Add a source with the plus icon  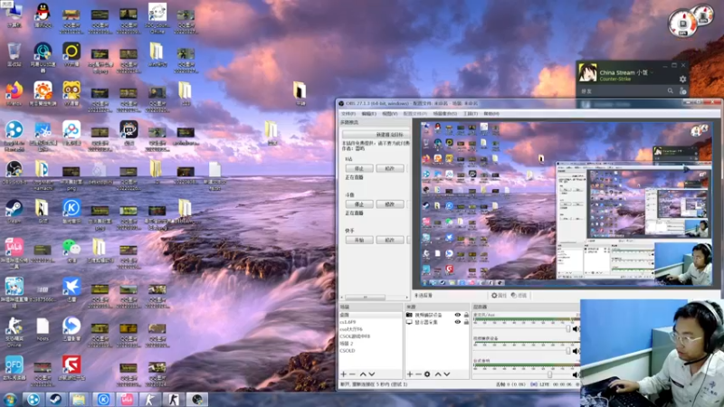click(410, 374)
